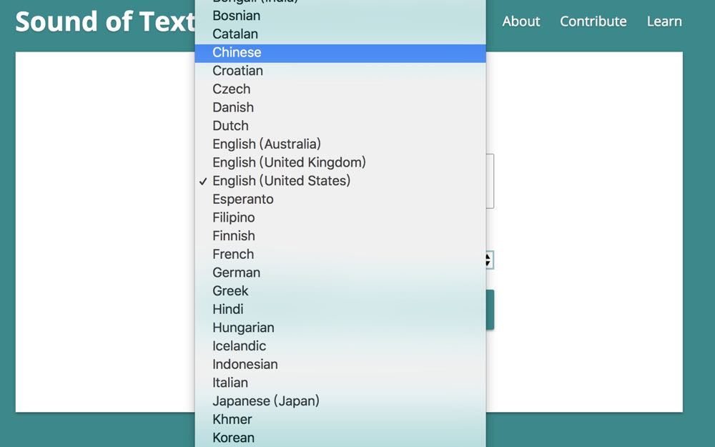Select Hungarian language option

point(340,328)
